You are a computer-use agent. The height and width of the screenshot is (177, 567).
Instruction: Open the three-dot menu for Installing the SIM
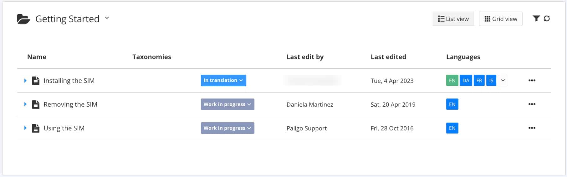532,80
